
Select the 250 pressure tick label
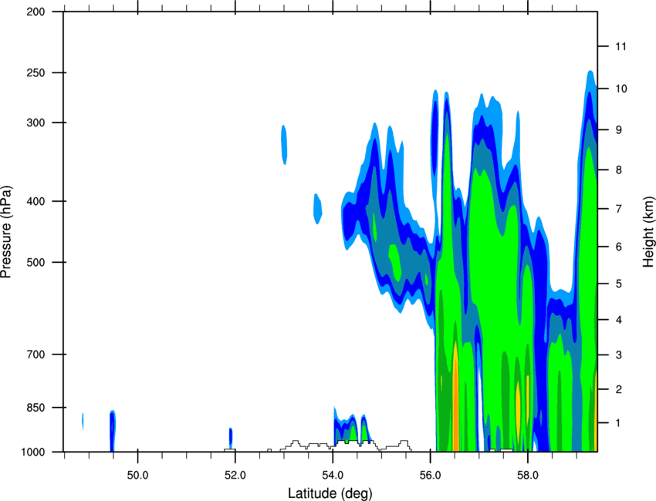coord(36,73)
